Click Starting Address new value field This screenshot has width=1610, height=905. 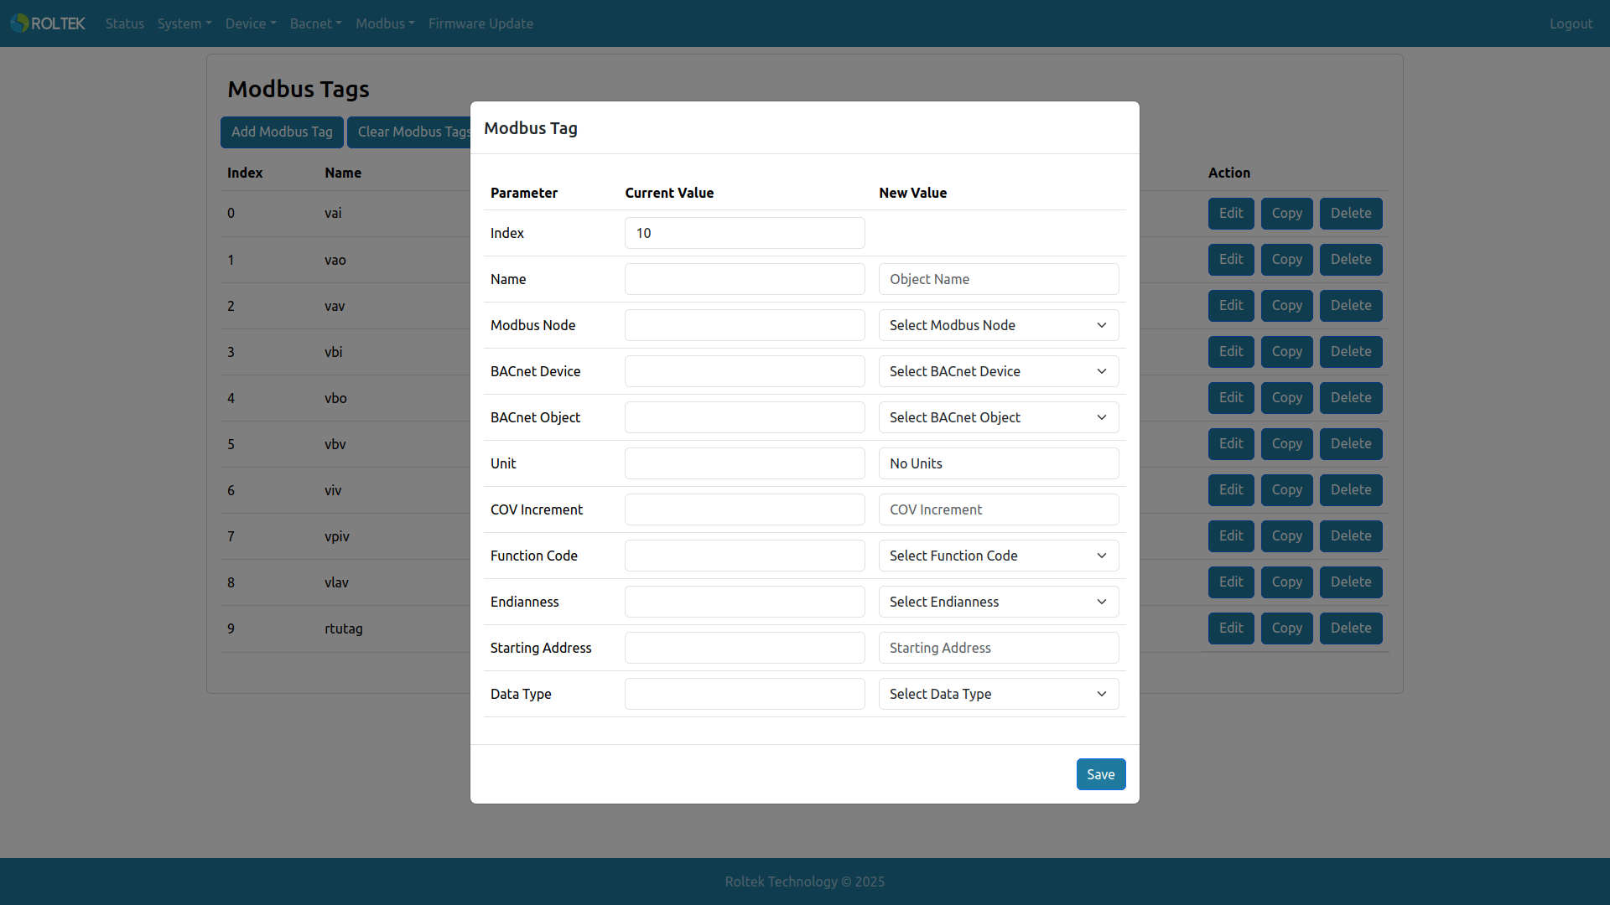pyautogui.click(x=999, y=648)
